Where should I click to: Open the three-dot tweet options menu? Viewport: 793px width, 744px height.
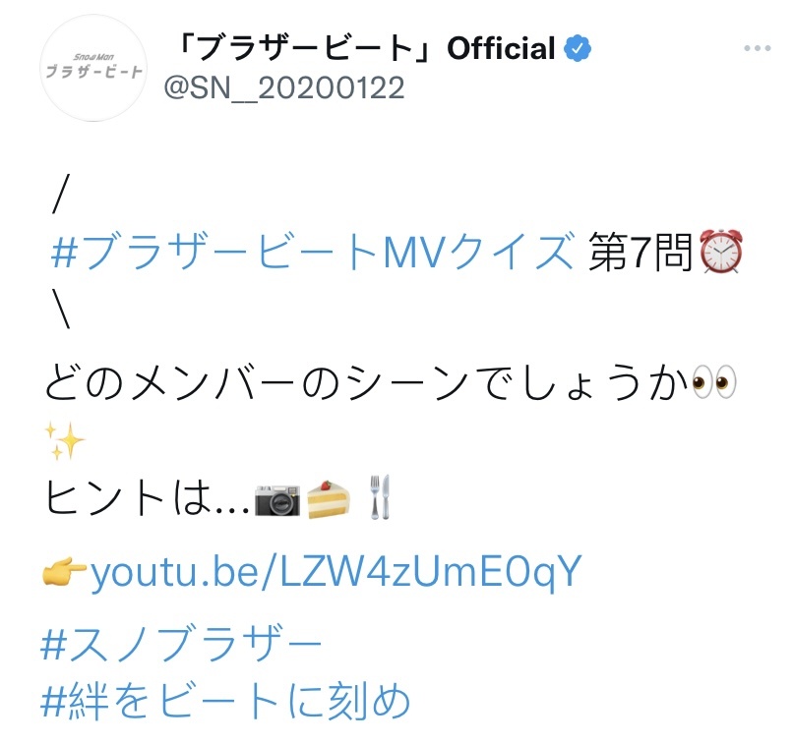pyautogui.click(x=758, y=48)
